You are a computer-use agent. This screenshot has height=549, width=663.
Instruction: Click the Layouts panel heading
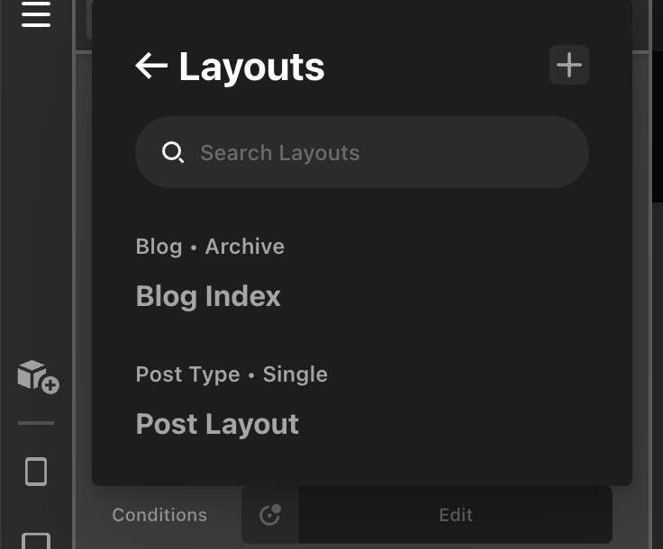pos(251,67)
